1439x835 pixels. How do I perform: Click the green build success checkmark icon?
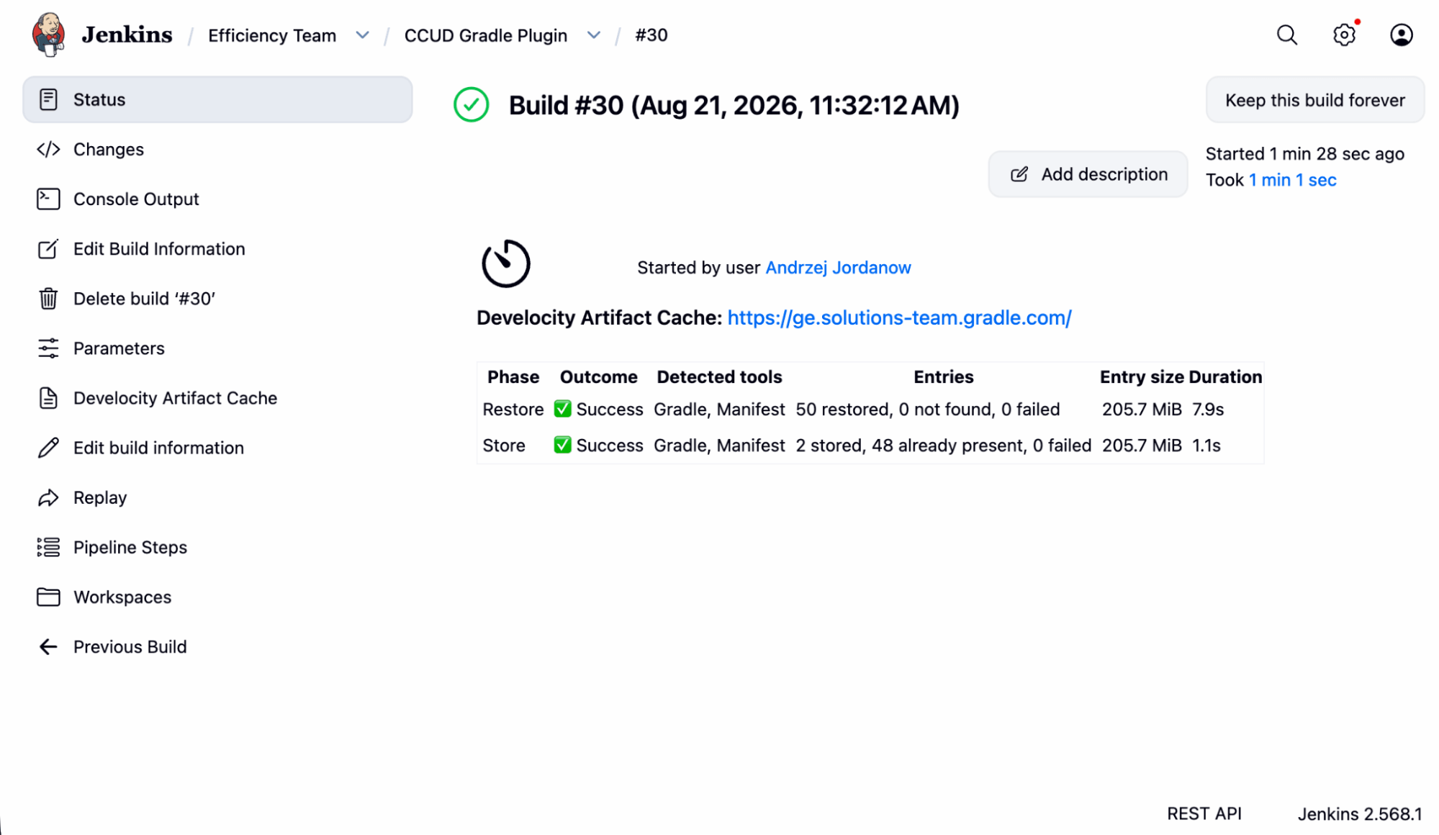tap(471, 105)
